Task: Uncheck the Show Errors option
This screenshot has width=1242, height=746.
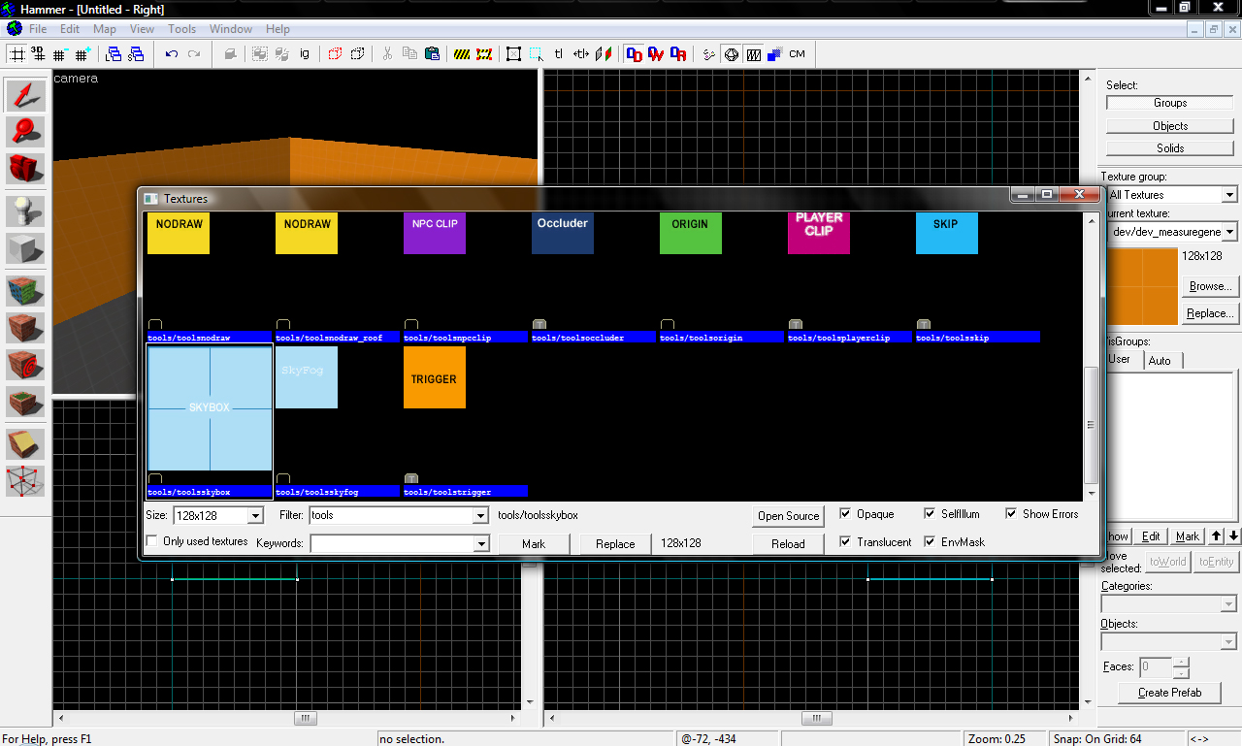Action: click(x=1011, y=514)
